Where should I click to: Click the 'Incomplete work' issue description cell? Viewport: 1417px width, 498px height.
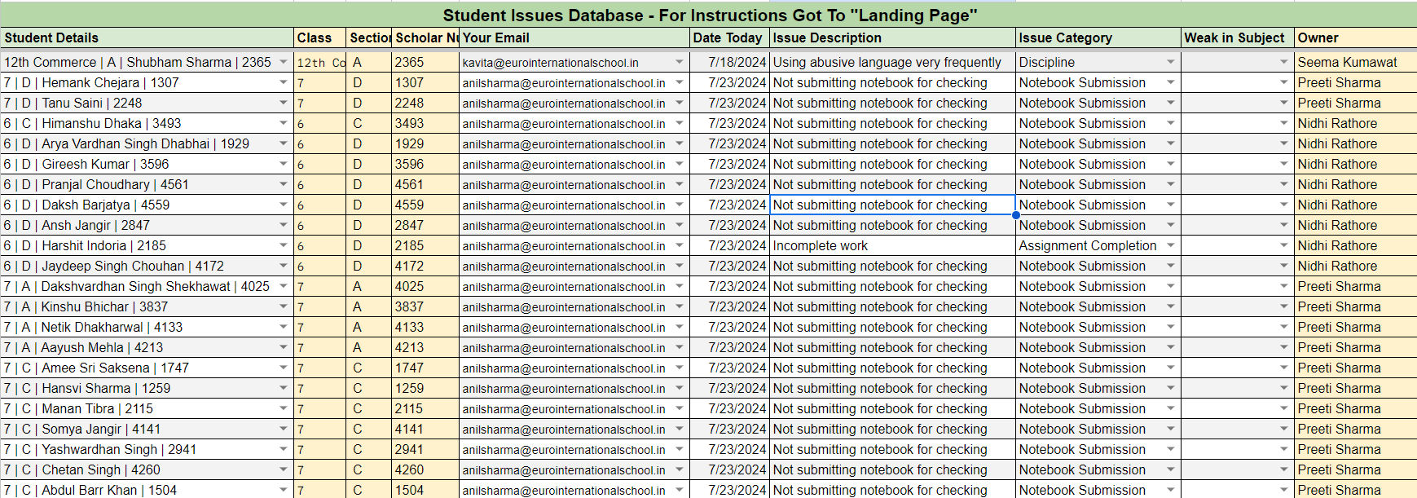click(891, 245)
